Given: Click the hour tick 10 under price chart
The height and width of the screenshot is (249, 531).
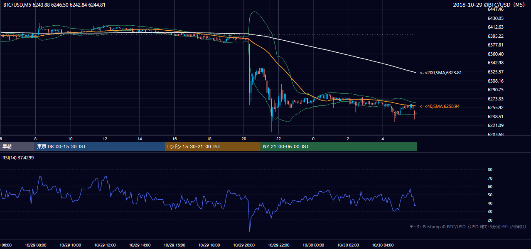Looking at the screenshot, I should pyautogui.click(x=70, y=139).
